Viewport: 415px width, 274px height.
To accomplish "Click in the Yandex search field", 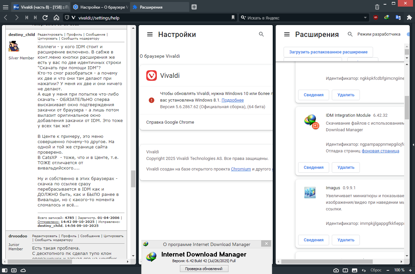I will (x=304, y=18).
